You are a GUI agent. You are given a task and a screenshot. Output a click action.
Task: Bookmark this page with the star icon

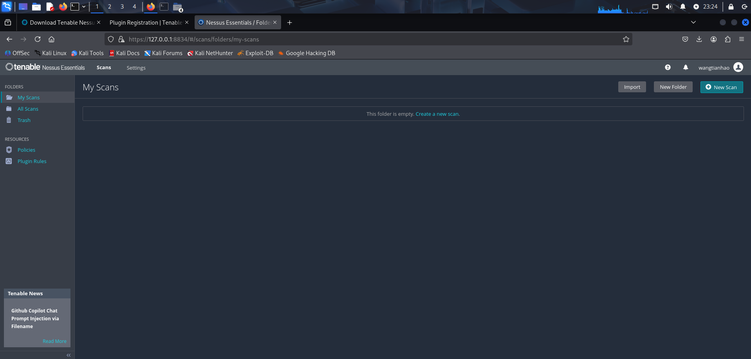coord(626,39)
